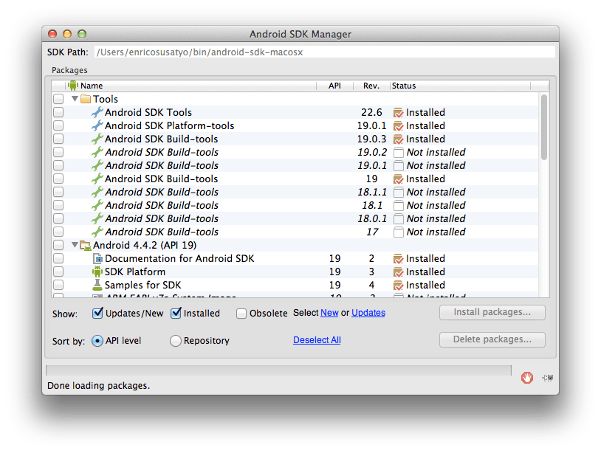Select the Repository sort radio button

pos(176,341)
